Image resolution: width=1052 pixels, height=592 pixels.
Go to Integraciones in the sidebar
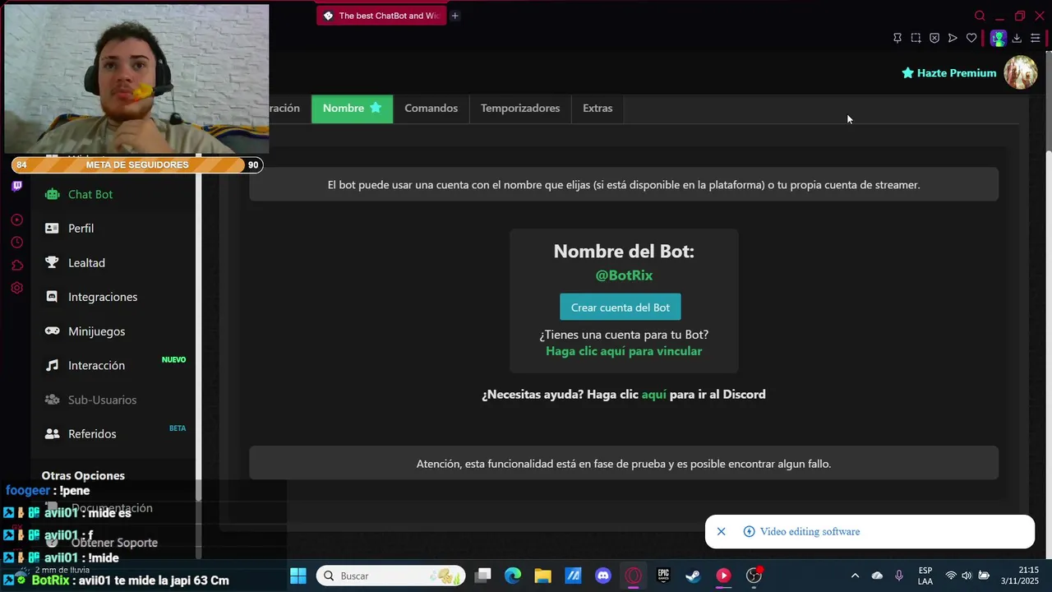(x=113, y=297)
